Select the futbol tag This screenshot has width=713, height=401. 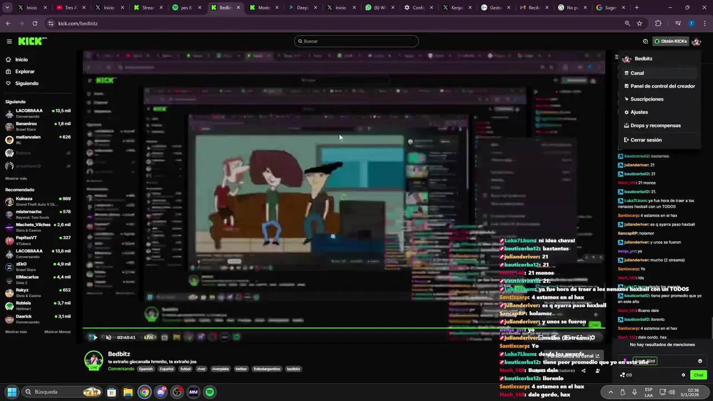click(185, 369)
